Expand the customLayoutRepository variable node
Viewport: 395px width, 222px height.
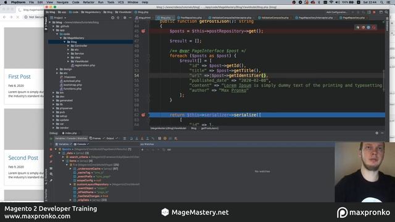point(70,184)
